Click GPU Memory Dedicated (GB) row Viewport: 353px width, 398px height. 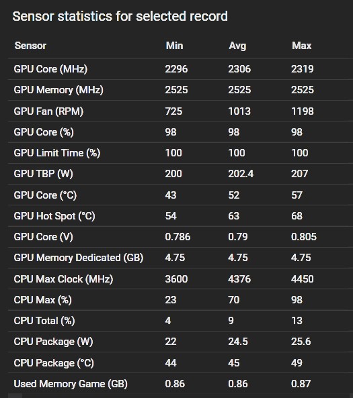pos(181,258)
